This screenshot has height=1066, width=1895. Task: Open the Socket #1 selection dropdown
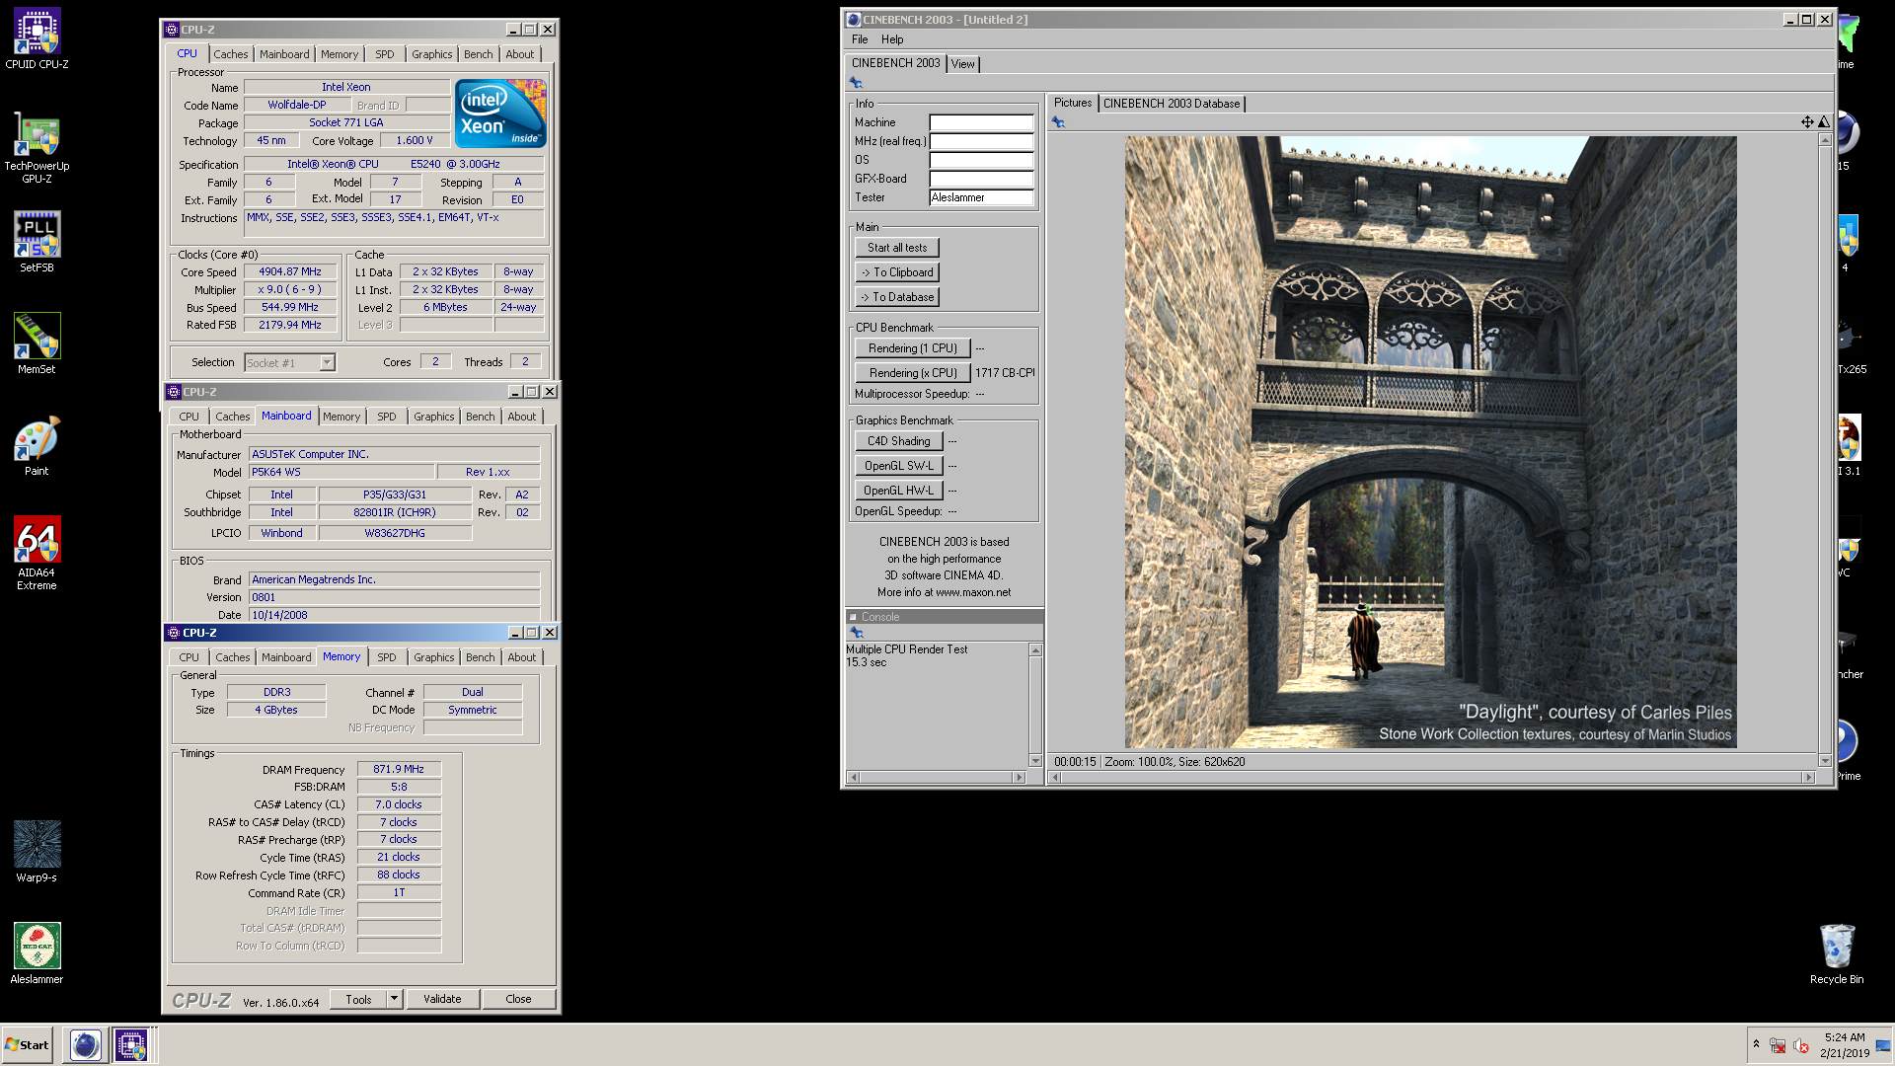pos(327,363)
